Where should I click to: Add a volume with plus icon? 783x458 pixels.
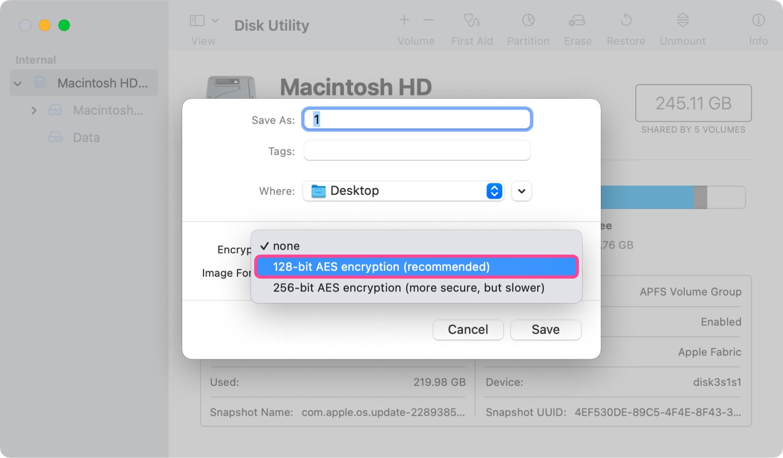404,20
